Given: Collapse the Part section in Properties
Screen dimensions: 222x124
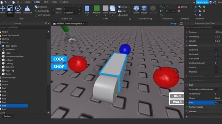Looking at the screenshot, I should 187,85.
